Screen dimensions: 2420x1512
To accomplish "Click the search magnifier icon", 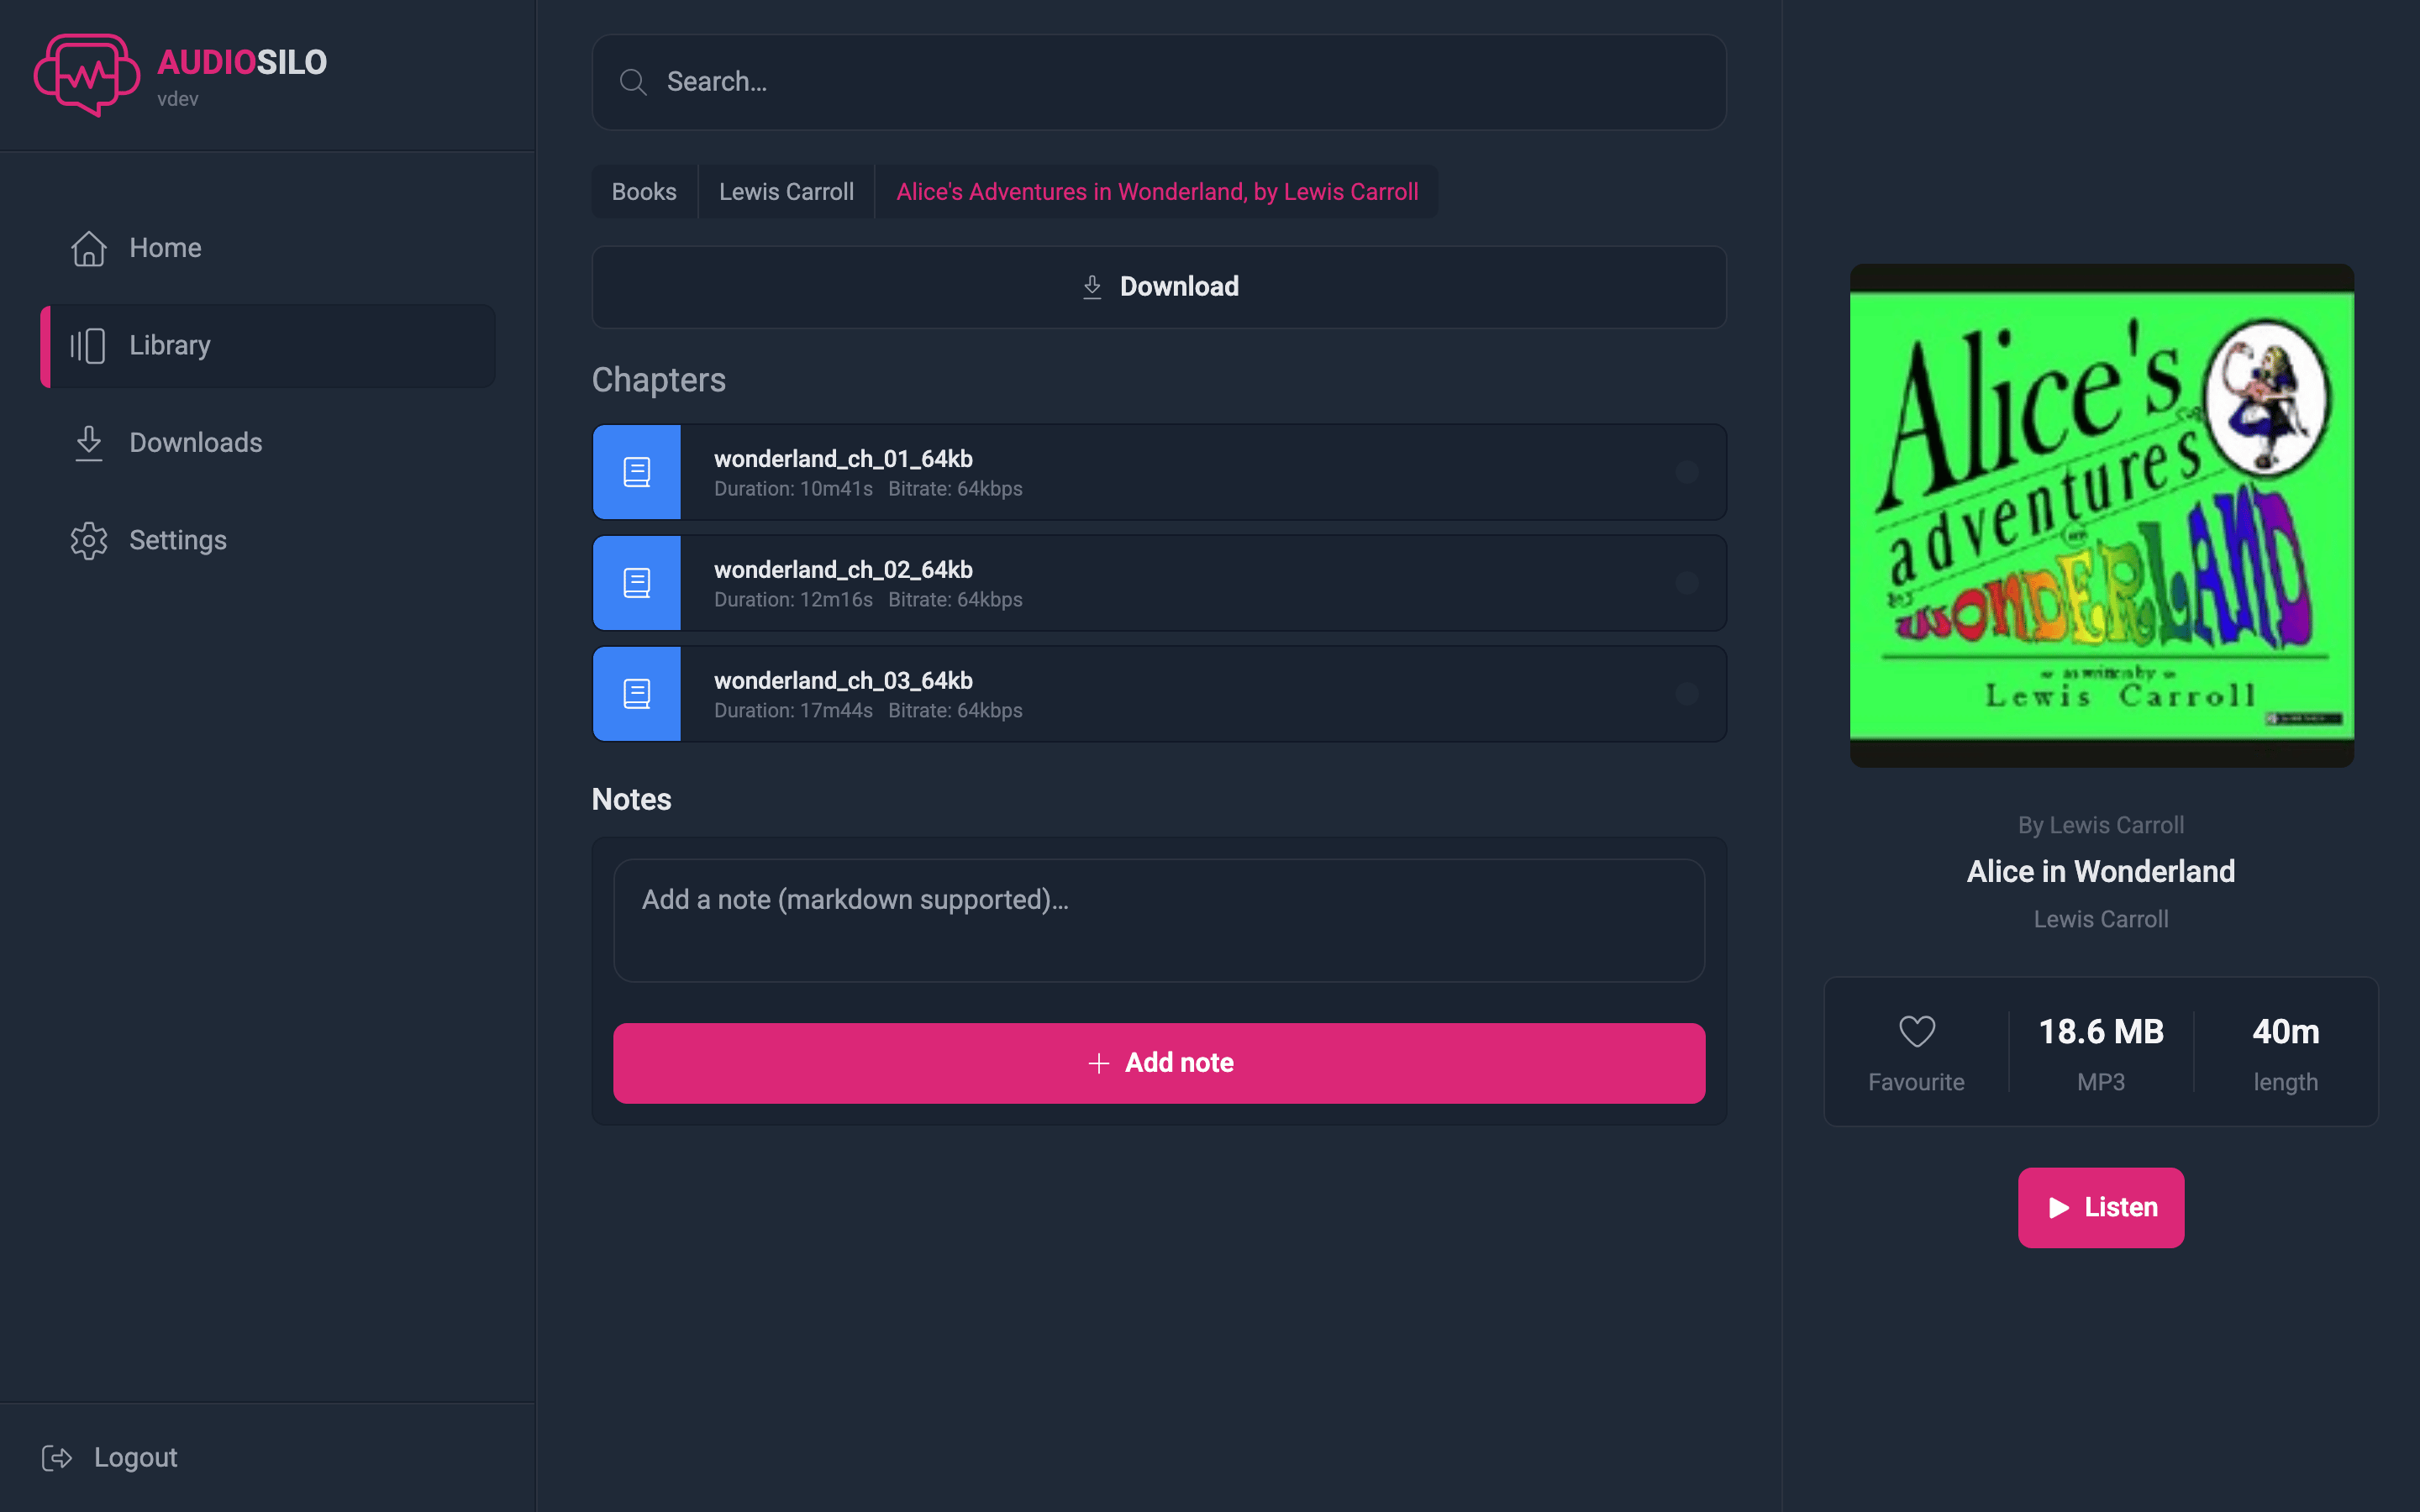I will pos(633,82).
